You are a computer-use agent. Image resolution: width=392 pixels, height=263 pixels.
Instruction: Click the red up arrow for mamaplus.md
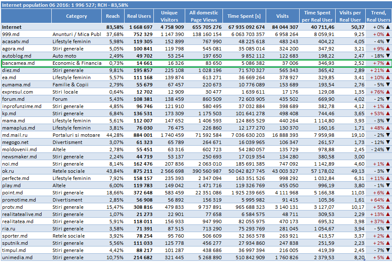click(x=388, y=128)
